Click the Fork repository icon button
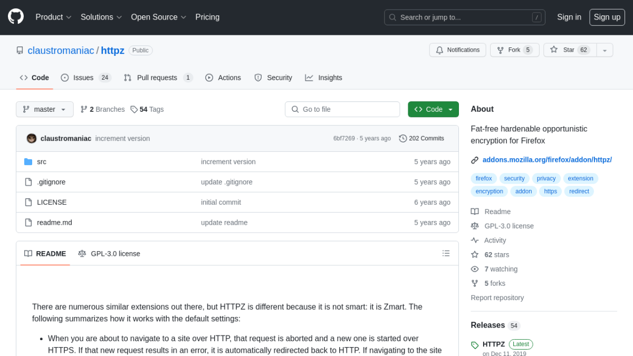 pyautogui.click(x=514, y=50)
